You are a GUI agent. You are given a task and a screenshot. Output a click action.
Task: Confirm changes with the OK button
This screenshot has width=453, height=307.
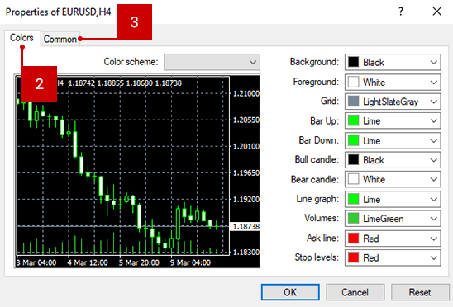tap(290, 292)
